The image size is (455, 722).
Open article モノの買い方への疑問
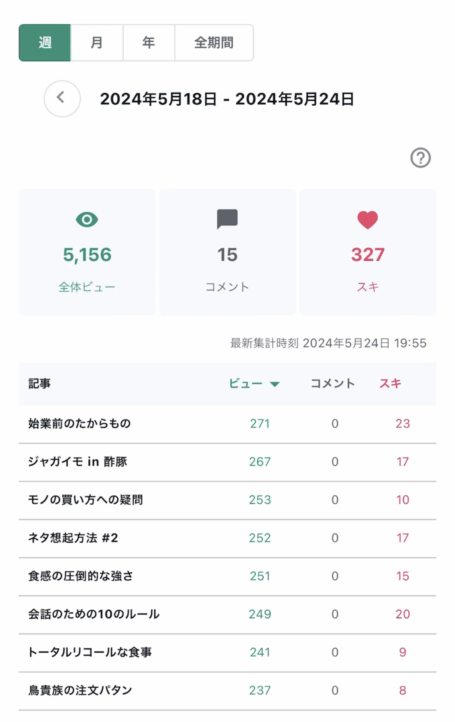[x=85, y=500]
